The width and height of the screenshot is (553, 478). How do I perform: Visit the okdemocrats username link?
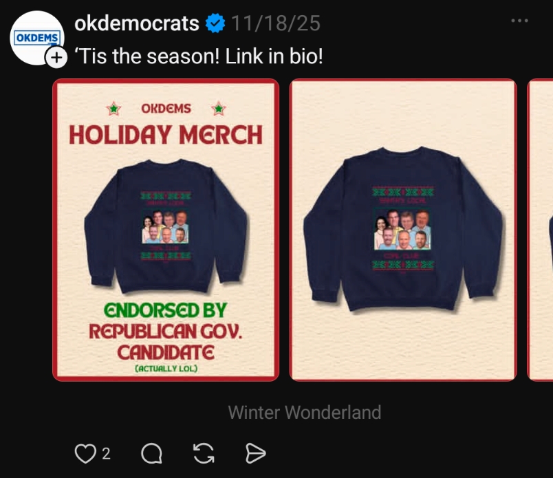coord(136,24)
